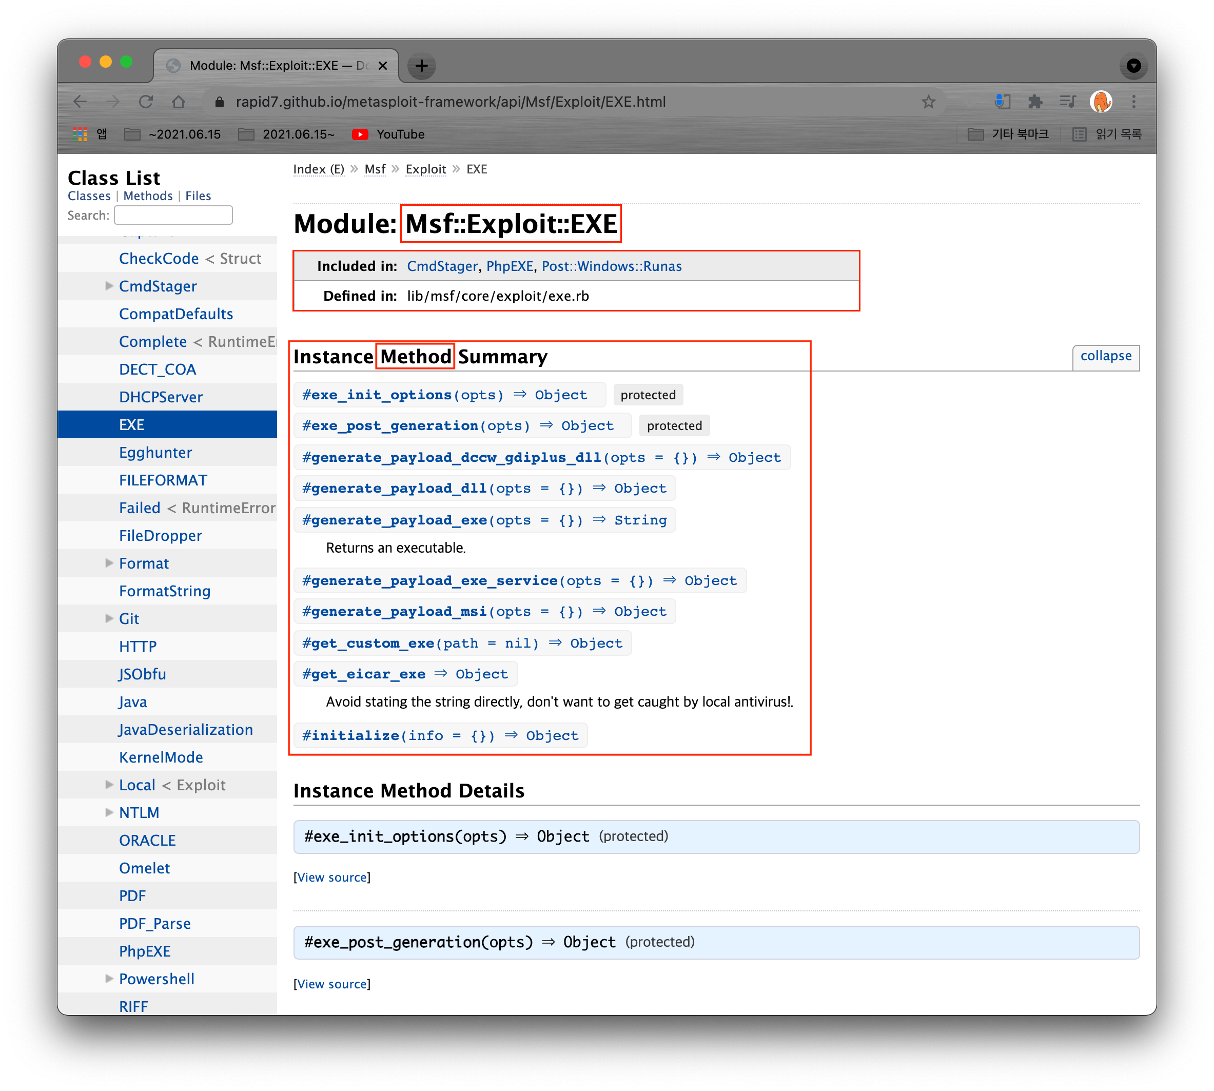
Task: View source of exe_init_options
Action: (332, 877)
